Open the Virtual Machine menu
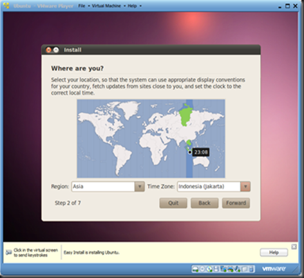The width and height of the screenshot is (304, 278). click(106, 6)
